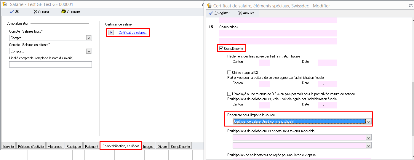414x160 pixels.
Task: Click Annuler in the Certificat de salaire dialog
Action: click(x=246, y=13)
